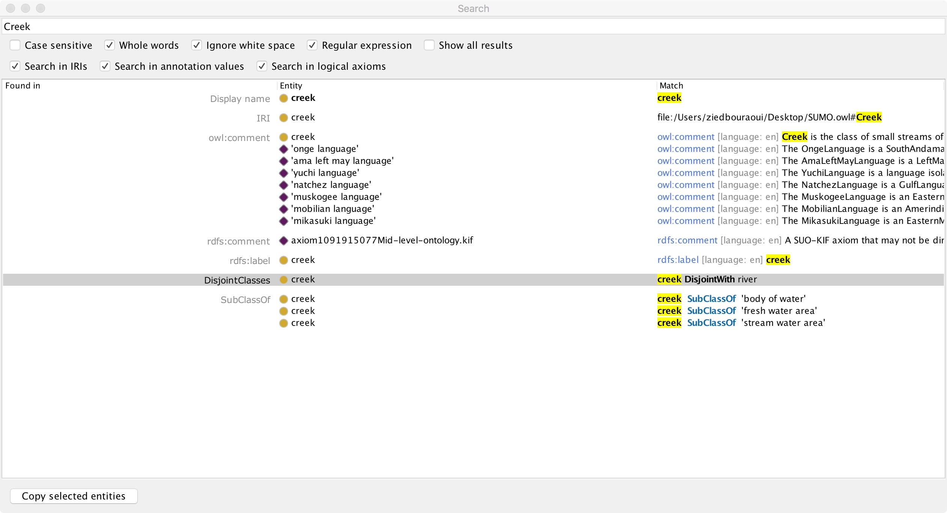Click the Match column header
Screen dimensions: 947x513
(x=671, y=85)
